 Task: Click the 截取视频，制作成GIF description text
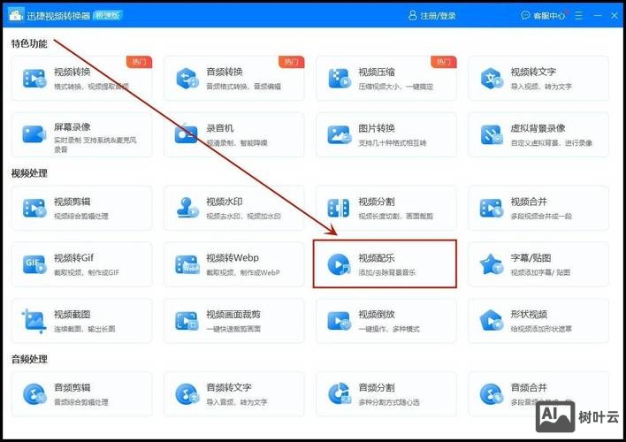[87, 272]
